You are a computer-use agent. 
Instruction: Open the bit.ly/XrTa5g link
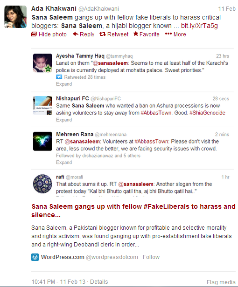[x=199, y=26]
